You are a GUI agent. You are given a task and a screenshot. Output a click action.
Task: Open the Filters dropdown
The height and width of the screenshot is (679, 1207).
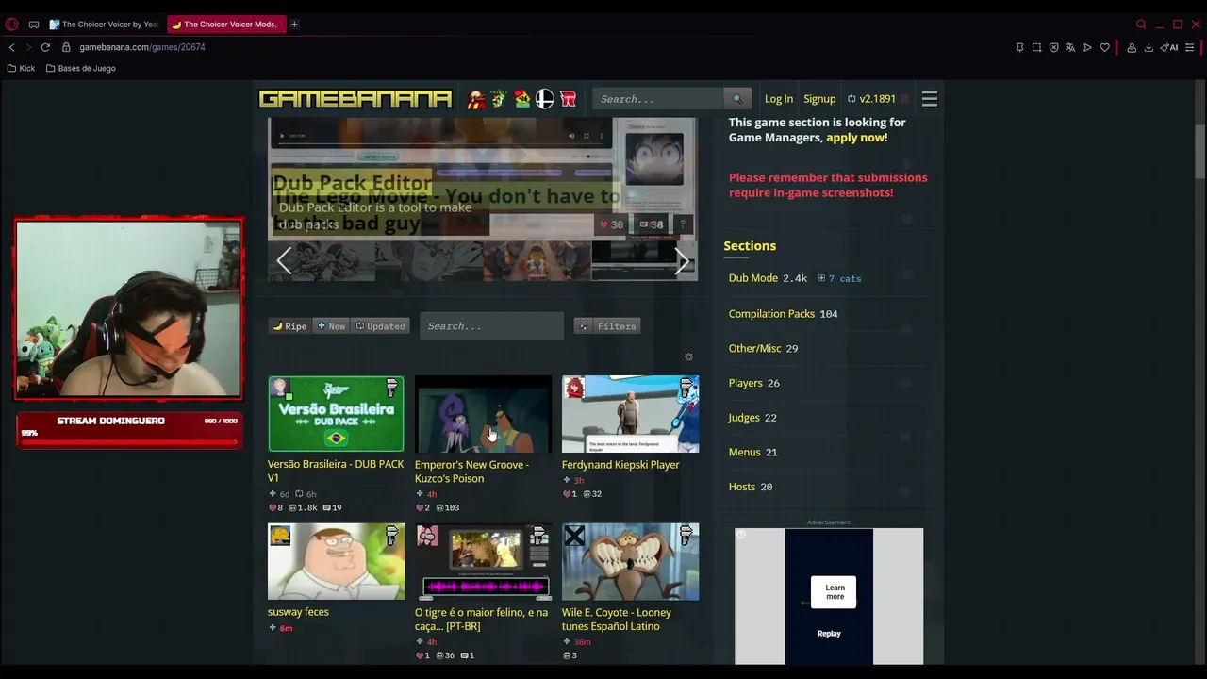click(x=607, y=326)
